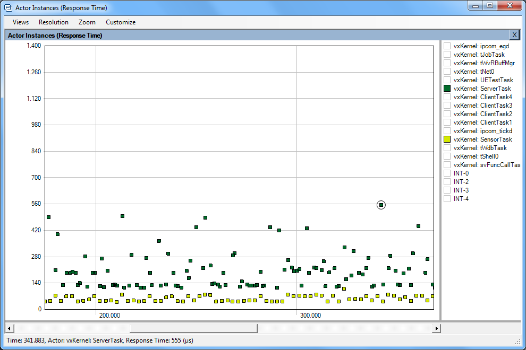
Task: Enable the INT-2 checkbox
Action: point(447,181)
